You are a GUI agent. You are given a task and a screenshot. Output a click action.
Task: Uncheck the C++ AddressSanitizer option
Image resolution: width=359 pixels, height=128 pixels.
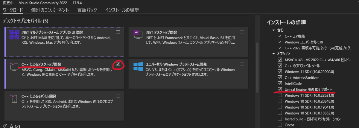(280, 77)
